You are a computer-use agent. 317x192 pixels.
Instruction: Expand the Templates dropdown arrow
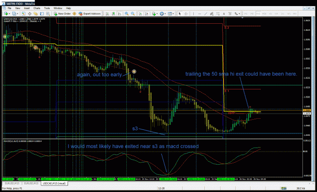173,14
